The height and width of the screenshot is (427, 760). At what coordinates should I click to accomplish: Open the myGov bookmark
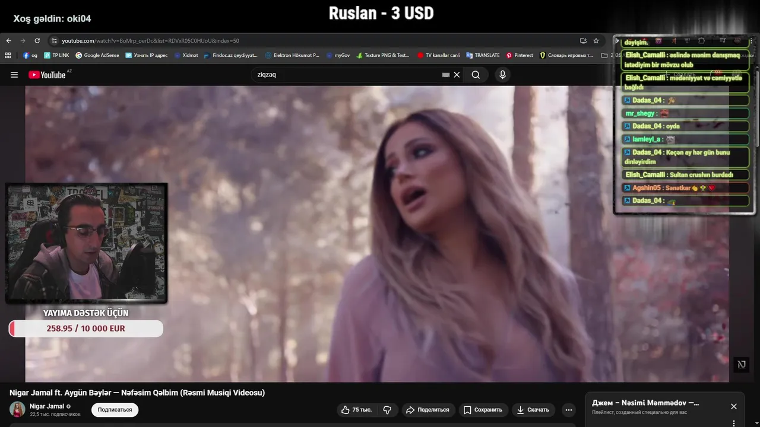[338, 55]
